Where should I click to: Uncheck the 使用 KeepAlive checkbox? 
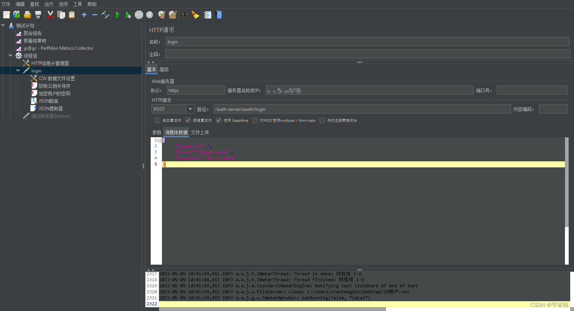pos(219,120)
